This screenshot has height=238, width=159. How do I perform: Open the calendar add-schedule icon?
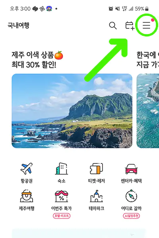[x=130, y=26]
